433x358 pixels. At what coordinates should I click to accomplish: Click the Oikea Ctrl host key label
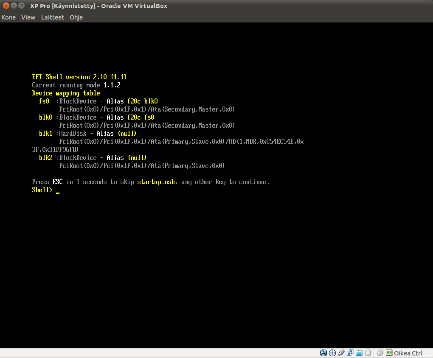[408, 353]
